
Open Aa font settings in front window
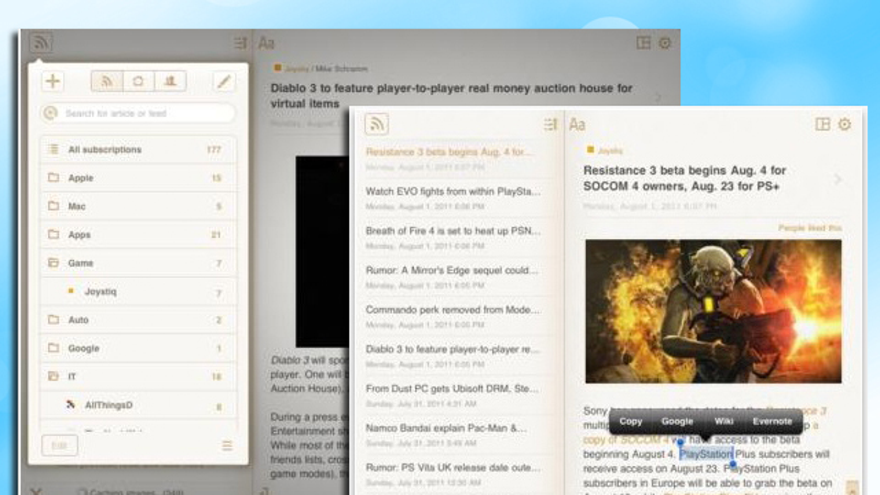(577, 125)
